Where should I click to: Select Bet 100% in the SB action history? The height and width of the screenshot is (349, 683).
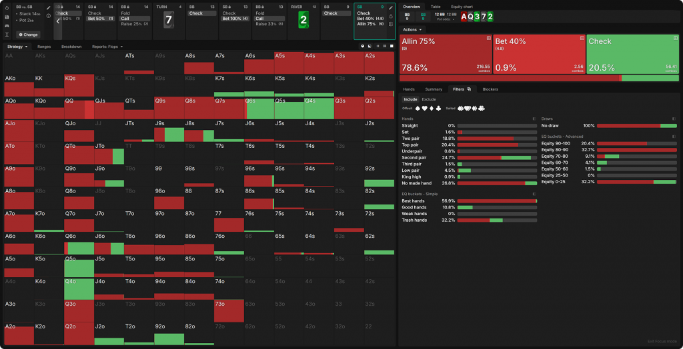click(x=236, y=19)
